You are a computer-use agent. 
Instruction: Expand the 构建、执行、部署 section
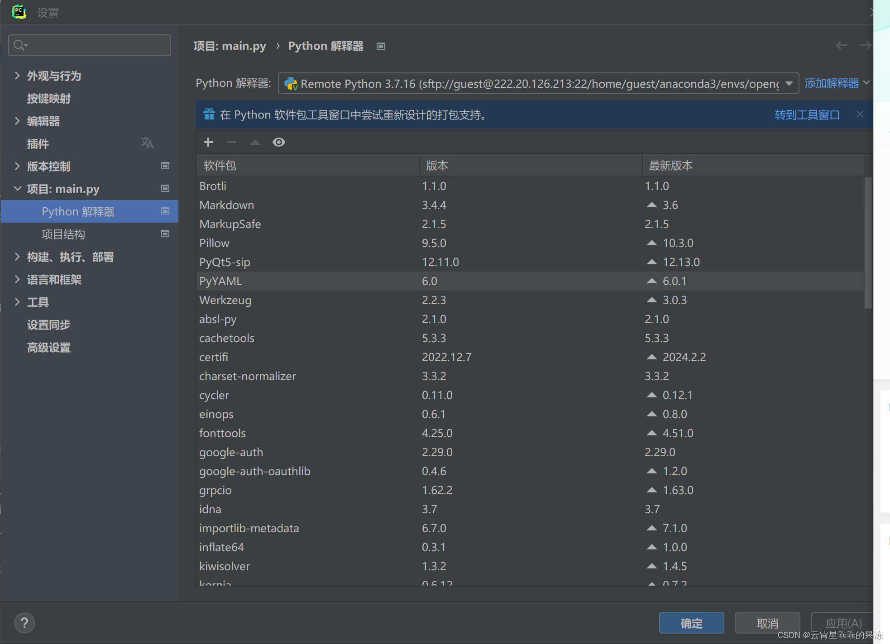(x=17, y=257)
